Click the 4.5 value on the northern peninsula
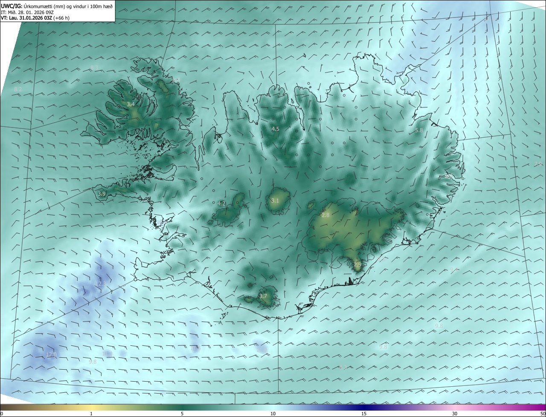The width and height of the screenshot is (546, 417). (x=276, y=129)
